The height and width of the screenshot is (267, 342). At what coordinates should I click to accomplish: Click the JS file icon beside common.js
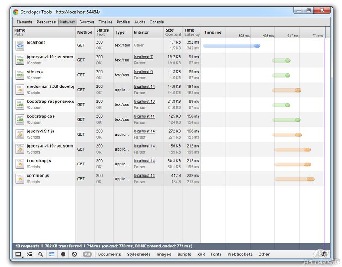click(19, 178)
